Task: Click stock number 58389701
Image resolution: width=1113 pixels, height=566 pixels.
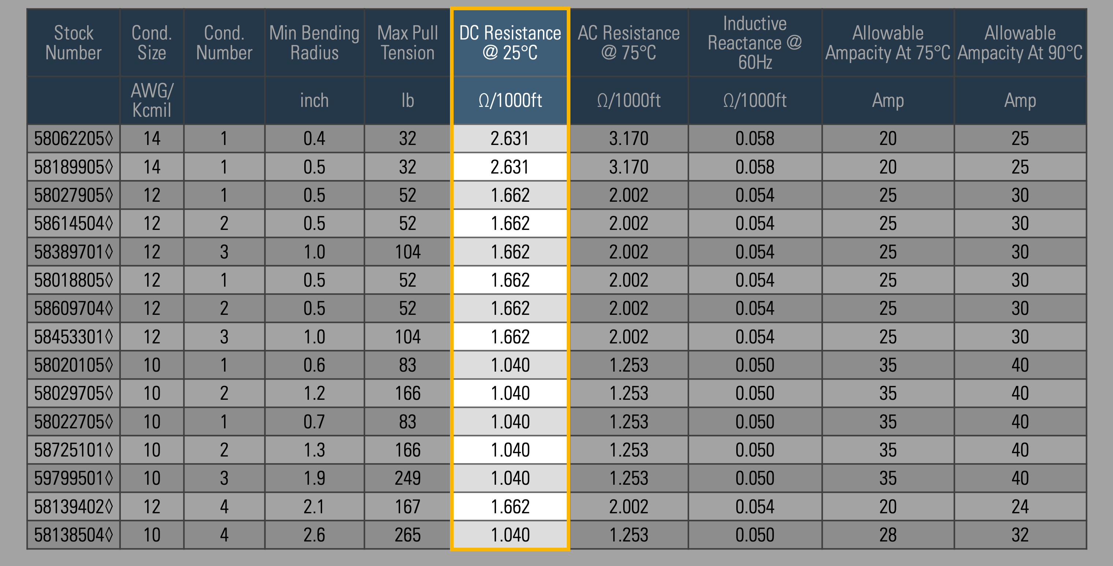Action: (74, 252)
